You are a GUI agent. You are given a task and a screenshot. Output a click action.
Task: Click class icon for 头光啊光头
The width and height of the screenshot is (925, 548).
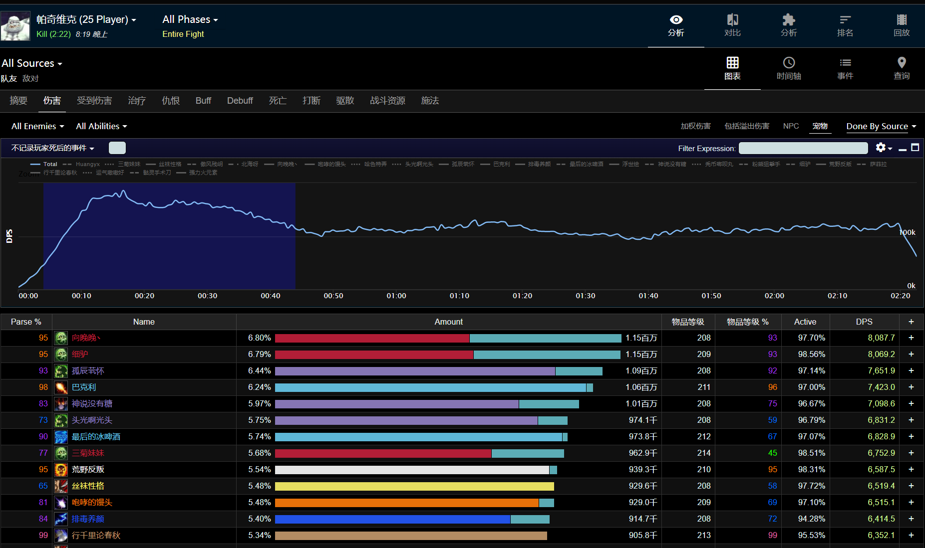[x=61, y=420]
